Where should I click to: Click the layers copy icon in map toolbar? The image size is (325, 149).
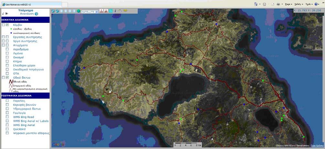pos(120,11)
